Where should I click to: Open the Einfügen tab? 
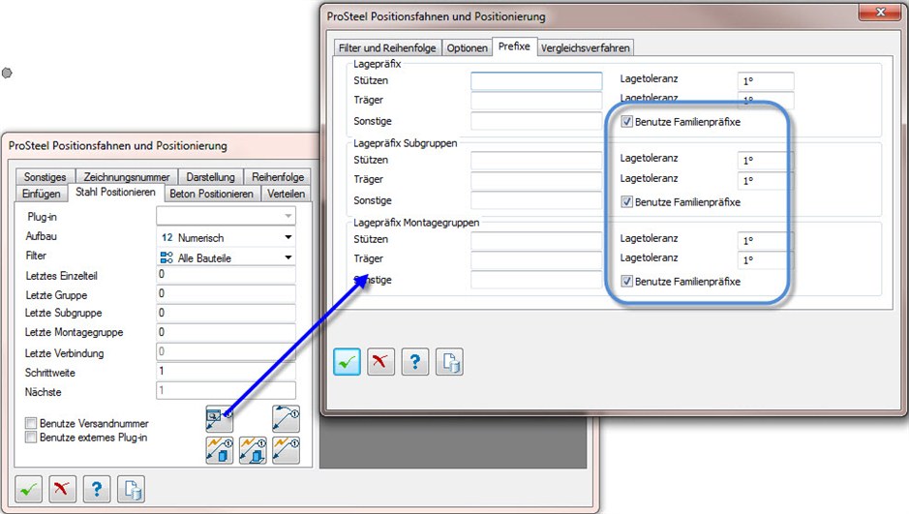click(x=42, y=194)
